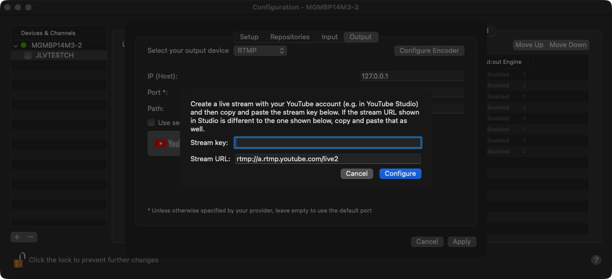Remove the selected channel with the minus button
This screenshot has width=612, height=279.
click(31, 237)
